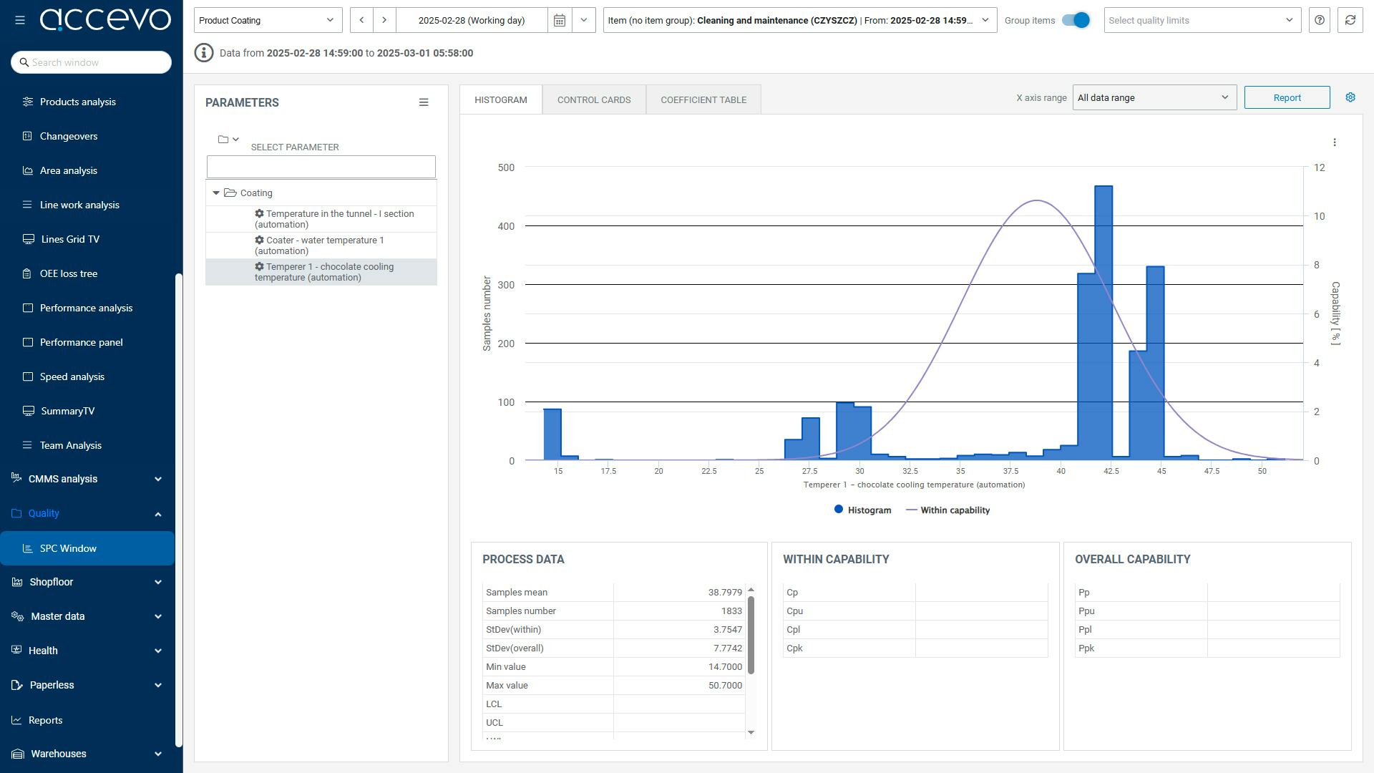Click the Report button

1286,97
